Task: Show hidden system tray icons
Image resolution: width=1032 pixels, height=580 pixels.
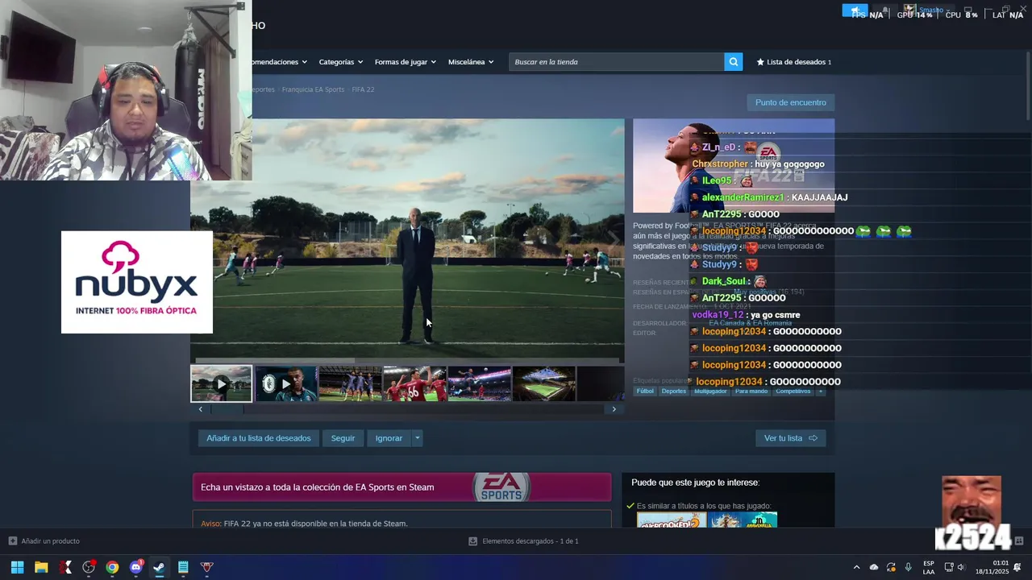Action: 856,567
